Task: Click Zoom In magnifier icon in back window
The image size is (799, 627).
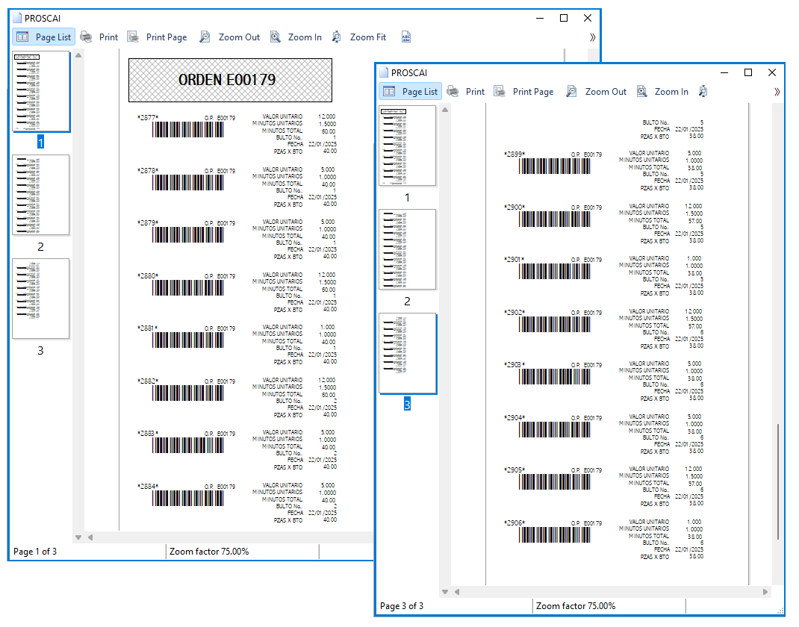Action: click(x=275, y=37)
